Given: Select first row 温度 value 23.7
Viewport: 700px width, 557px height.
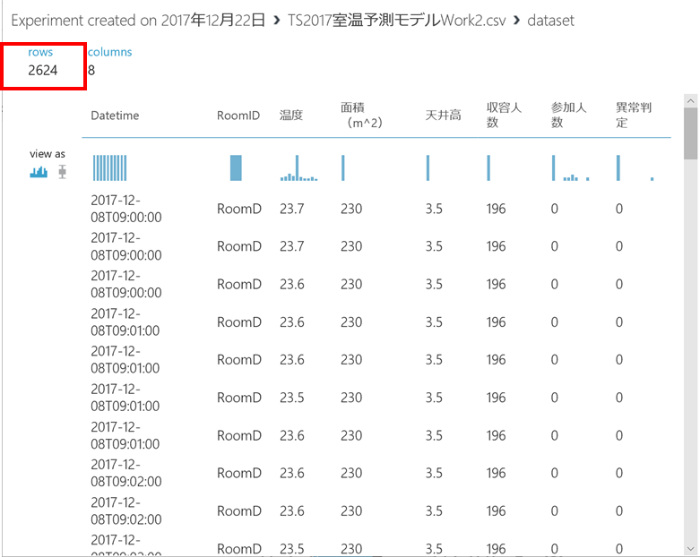Looking at the screenshot, I should [x=292, y=209].
